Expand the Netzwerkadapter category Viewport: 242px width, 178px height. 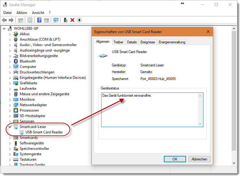coord(10,105)
